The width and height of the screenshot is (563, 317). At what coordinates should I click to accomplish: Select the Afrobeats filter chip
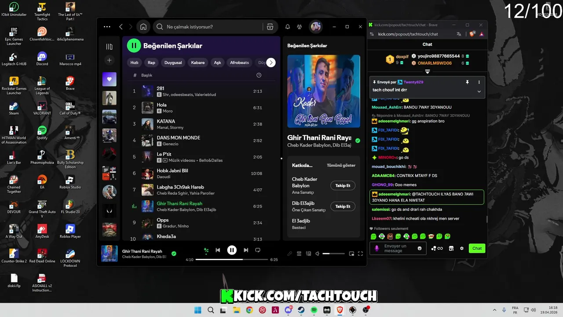pos(239,63)
